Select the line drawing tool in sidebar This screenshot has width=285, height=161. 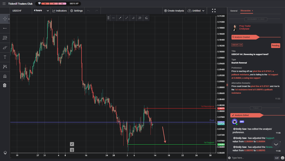click(5, 28)
